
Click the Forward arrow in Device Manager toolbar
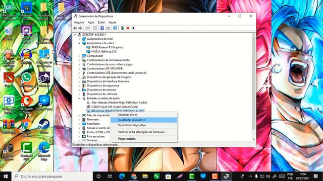80,28
